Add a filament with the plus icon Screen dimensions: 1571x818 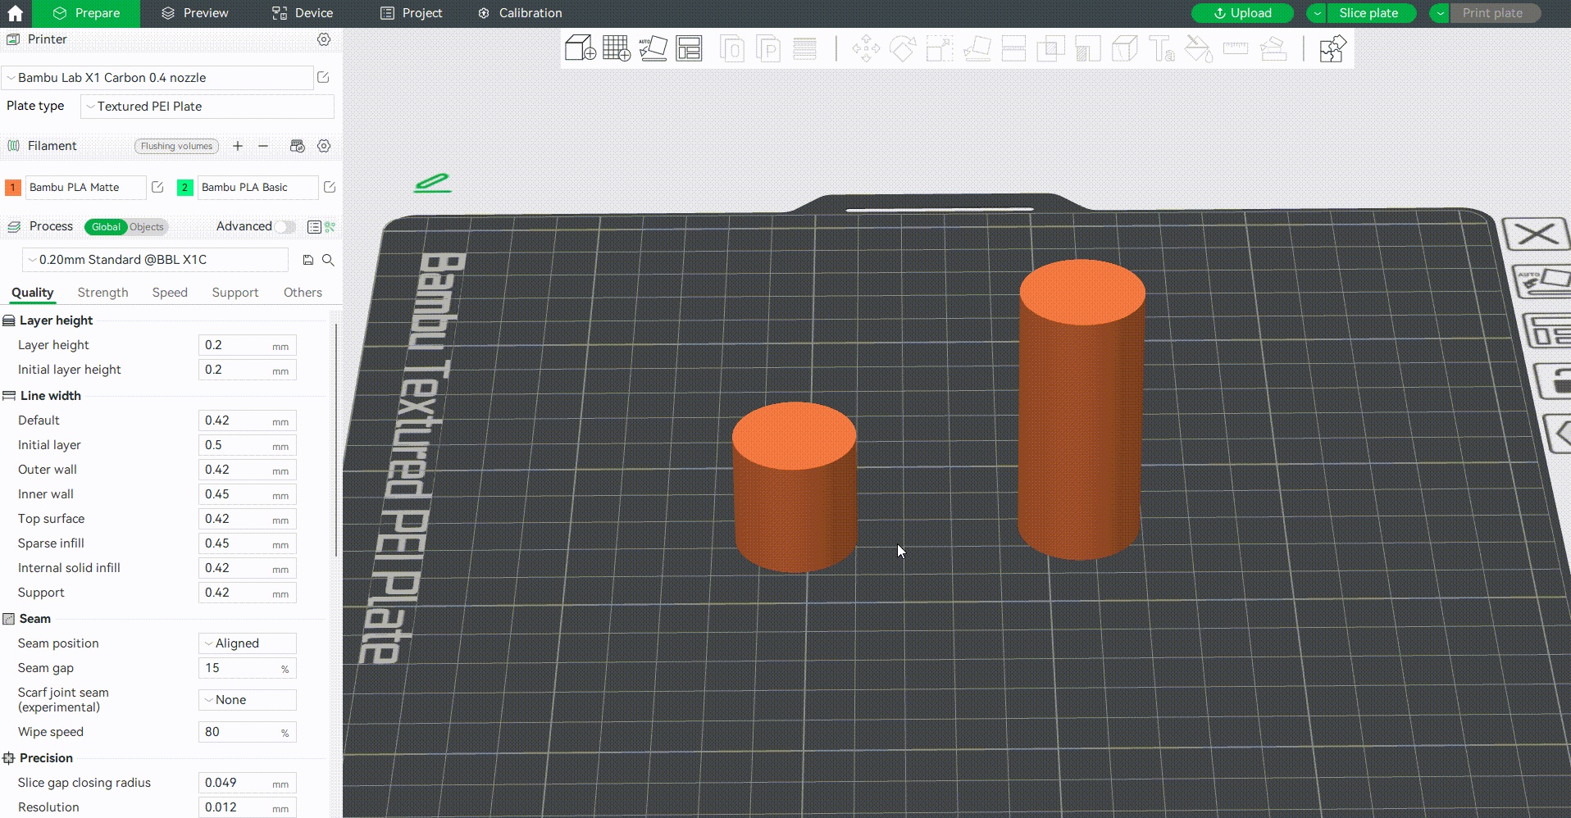click(x=238, y=146)
